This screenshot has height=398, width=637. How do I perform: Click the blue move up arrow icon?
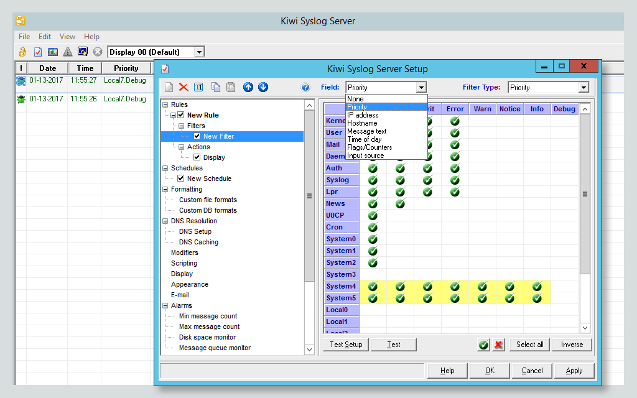(248, 87)
